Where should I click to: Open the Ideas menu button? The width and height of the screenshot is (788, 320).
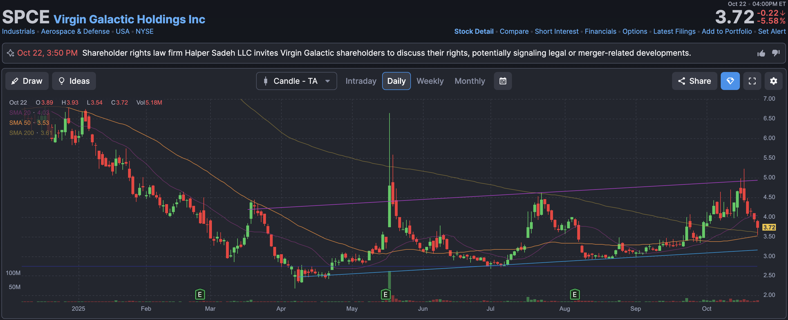click(x=74, y=81)
